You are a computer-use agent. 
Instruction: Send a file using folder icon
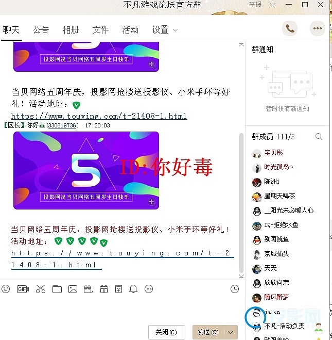[x=57, y=289]
